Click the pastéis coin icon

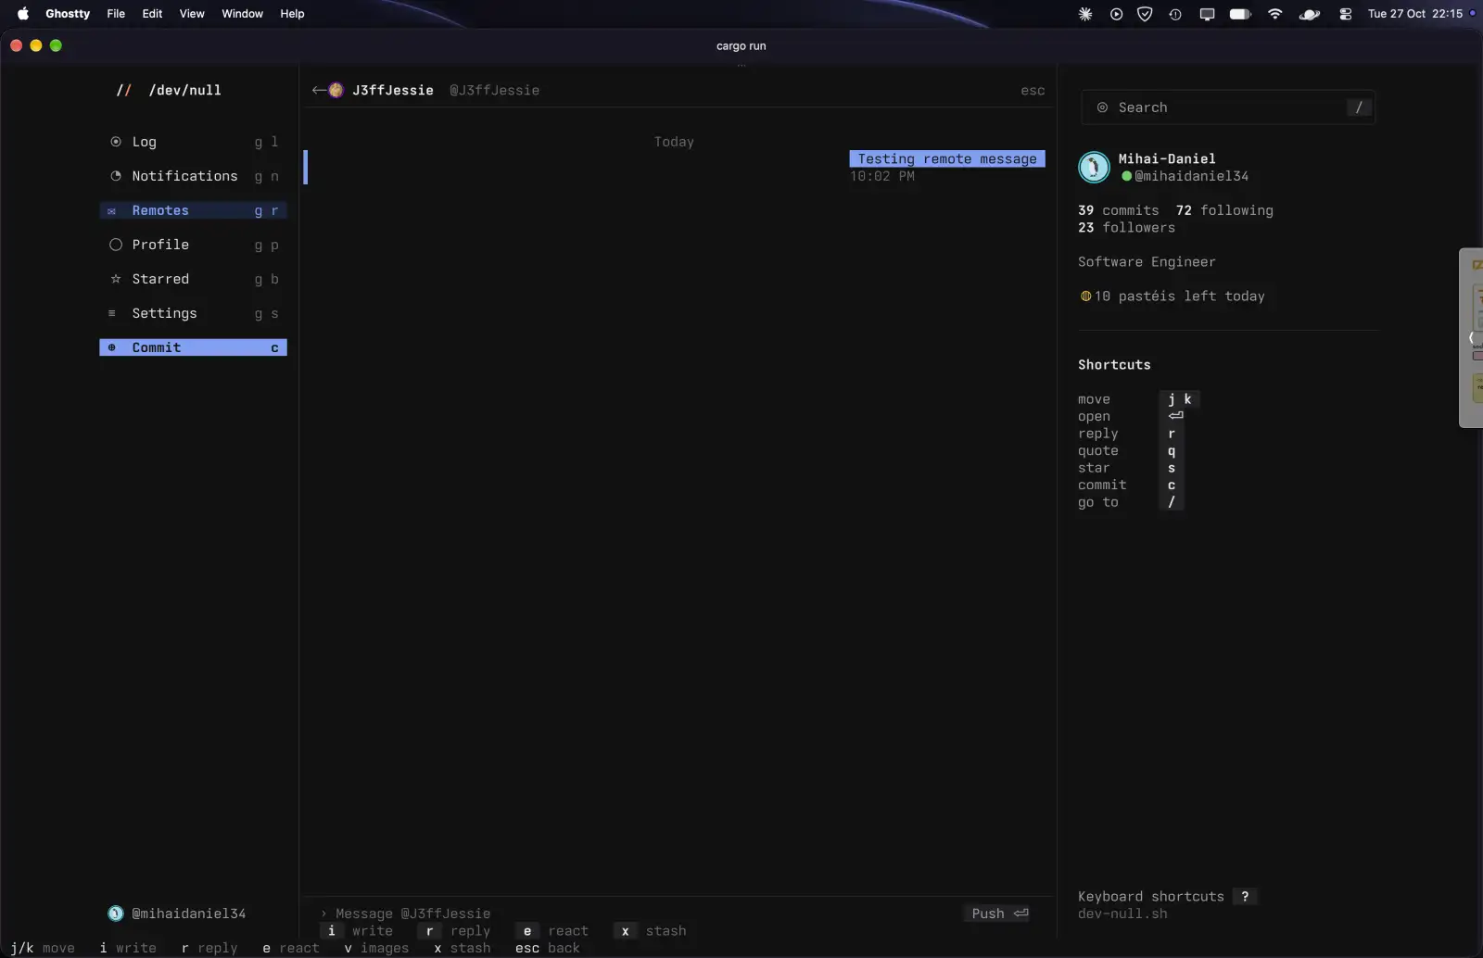click(1085, 296)
